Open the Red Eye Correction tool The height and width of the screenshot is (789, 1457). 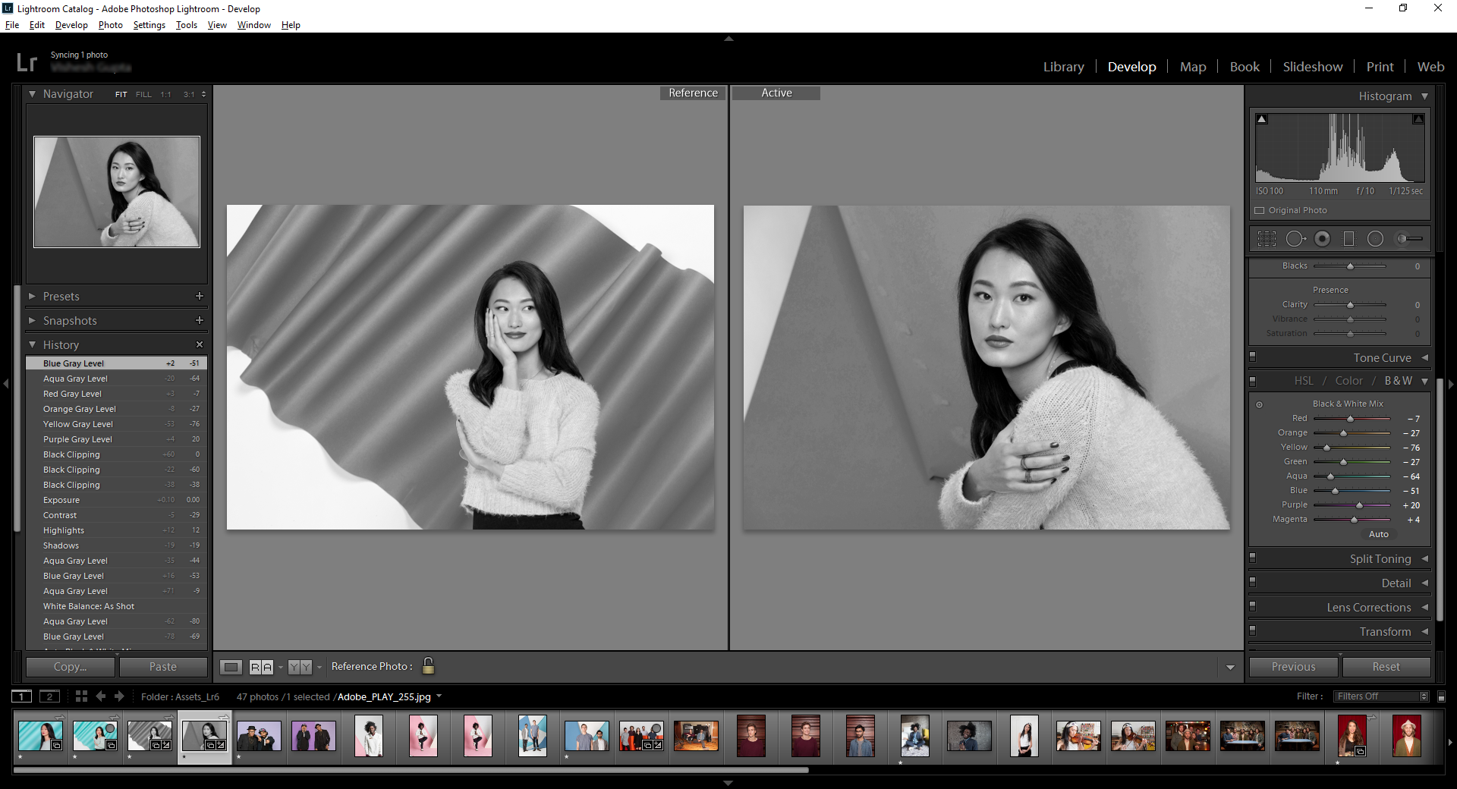pyautogui.click(x=1323, y=238)
